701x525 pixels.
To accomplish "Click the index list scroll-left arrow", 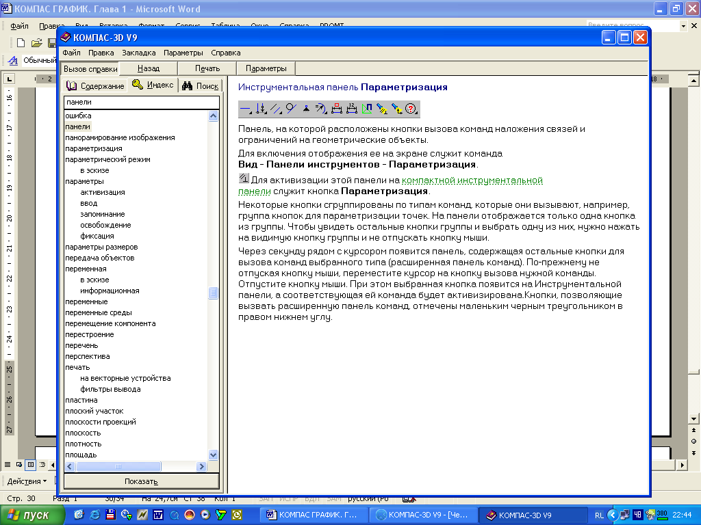I will [70, 466].
